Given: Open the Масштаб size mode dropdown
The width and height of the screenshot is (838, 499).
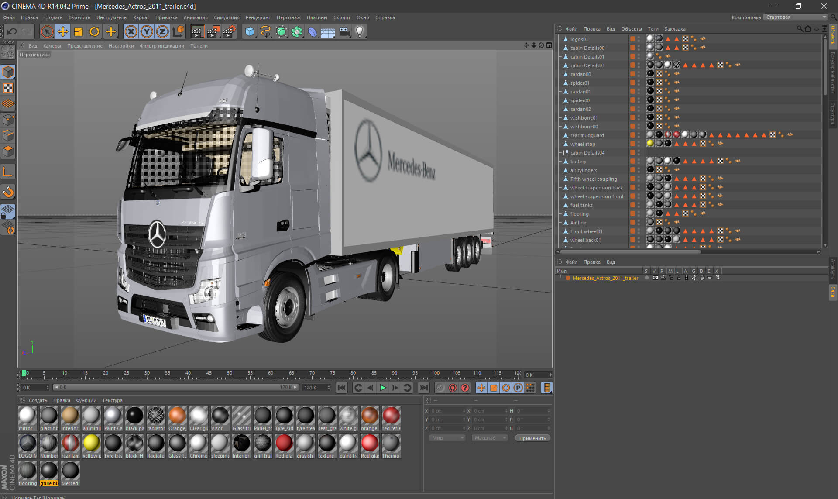Looking at the screenshot, I should click(x=489, y=438).
